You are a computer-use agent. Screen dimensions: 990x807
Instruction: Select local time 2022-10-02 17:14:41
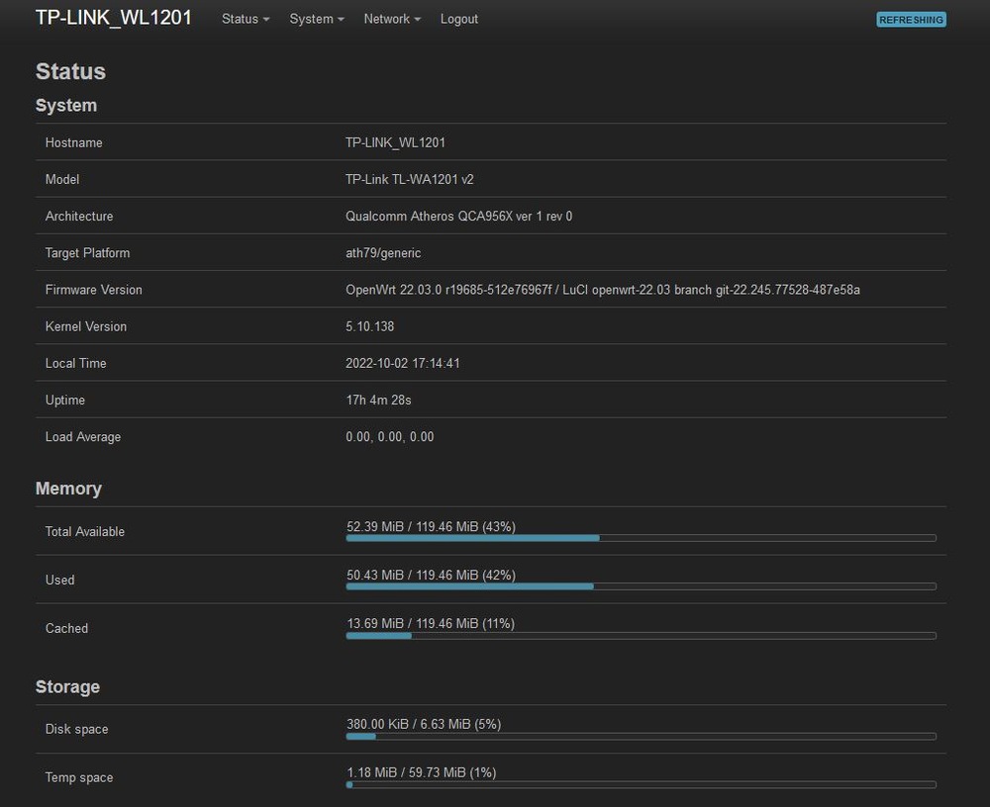click(402, 363)
